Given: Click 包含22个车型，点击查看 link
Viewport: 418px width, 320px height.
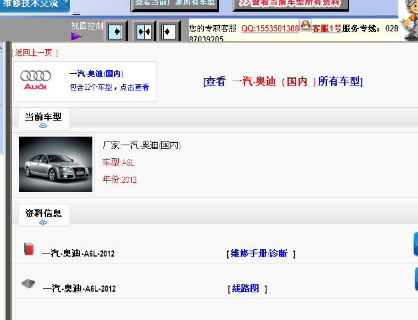Looking at the screenshot, I should pos(109,87).
